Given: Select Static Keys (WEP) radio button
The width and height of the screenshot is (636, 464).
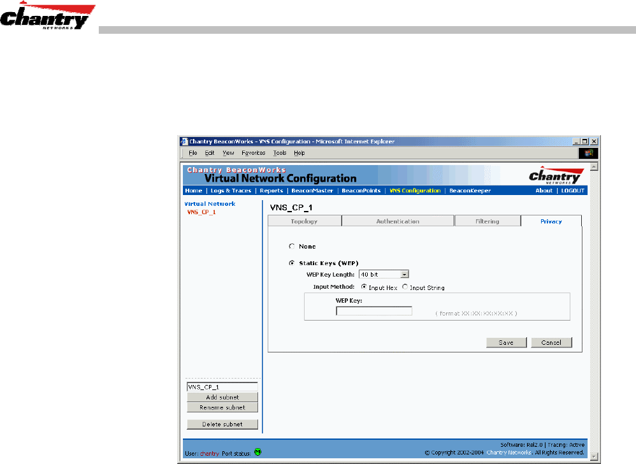Looking at the screenshot, I should [292, 263].
